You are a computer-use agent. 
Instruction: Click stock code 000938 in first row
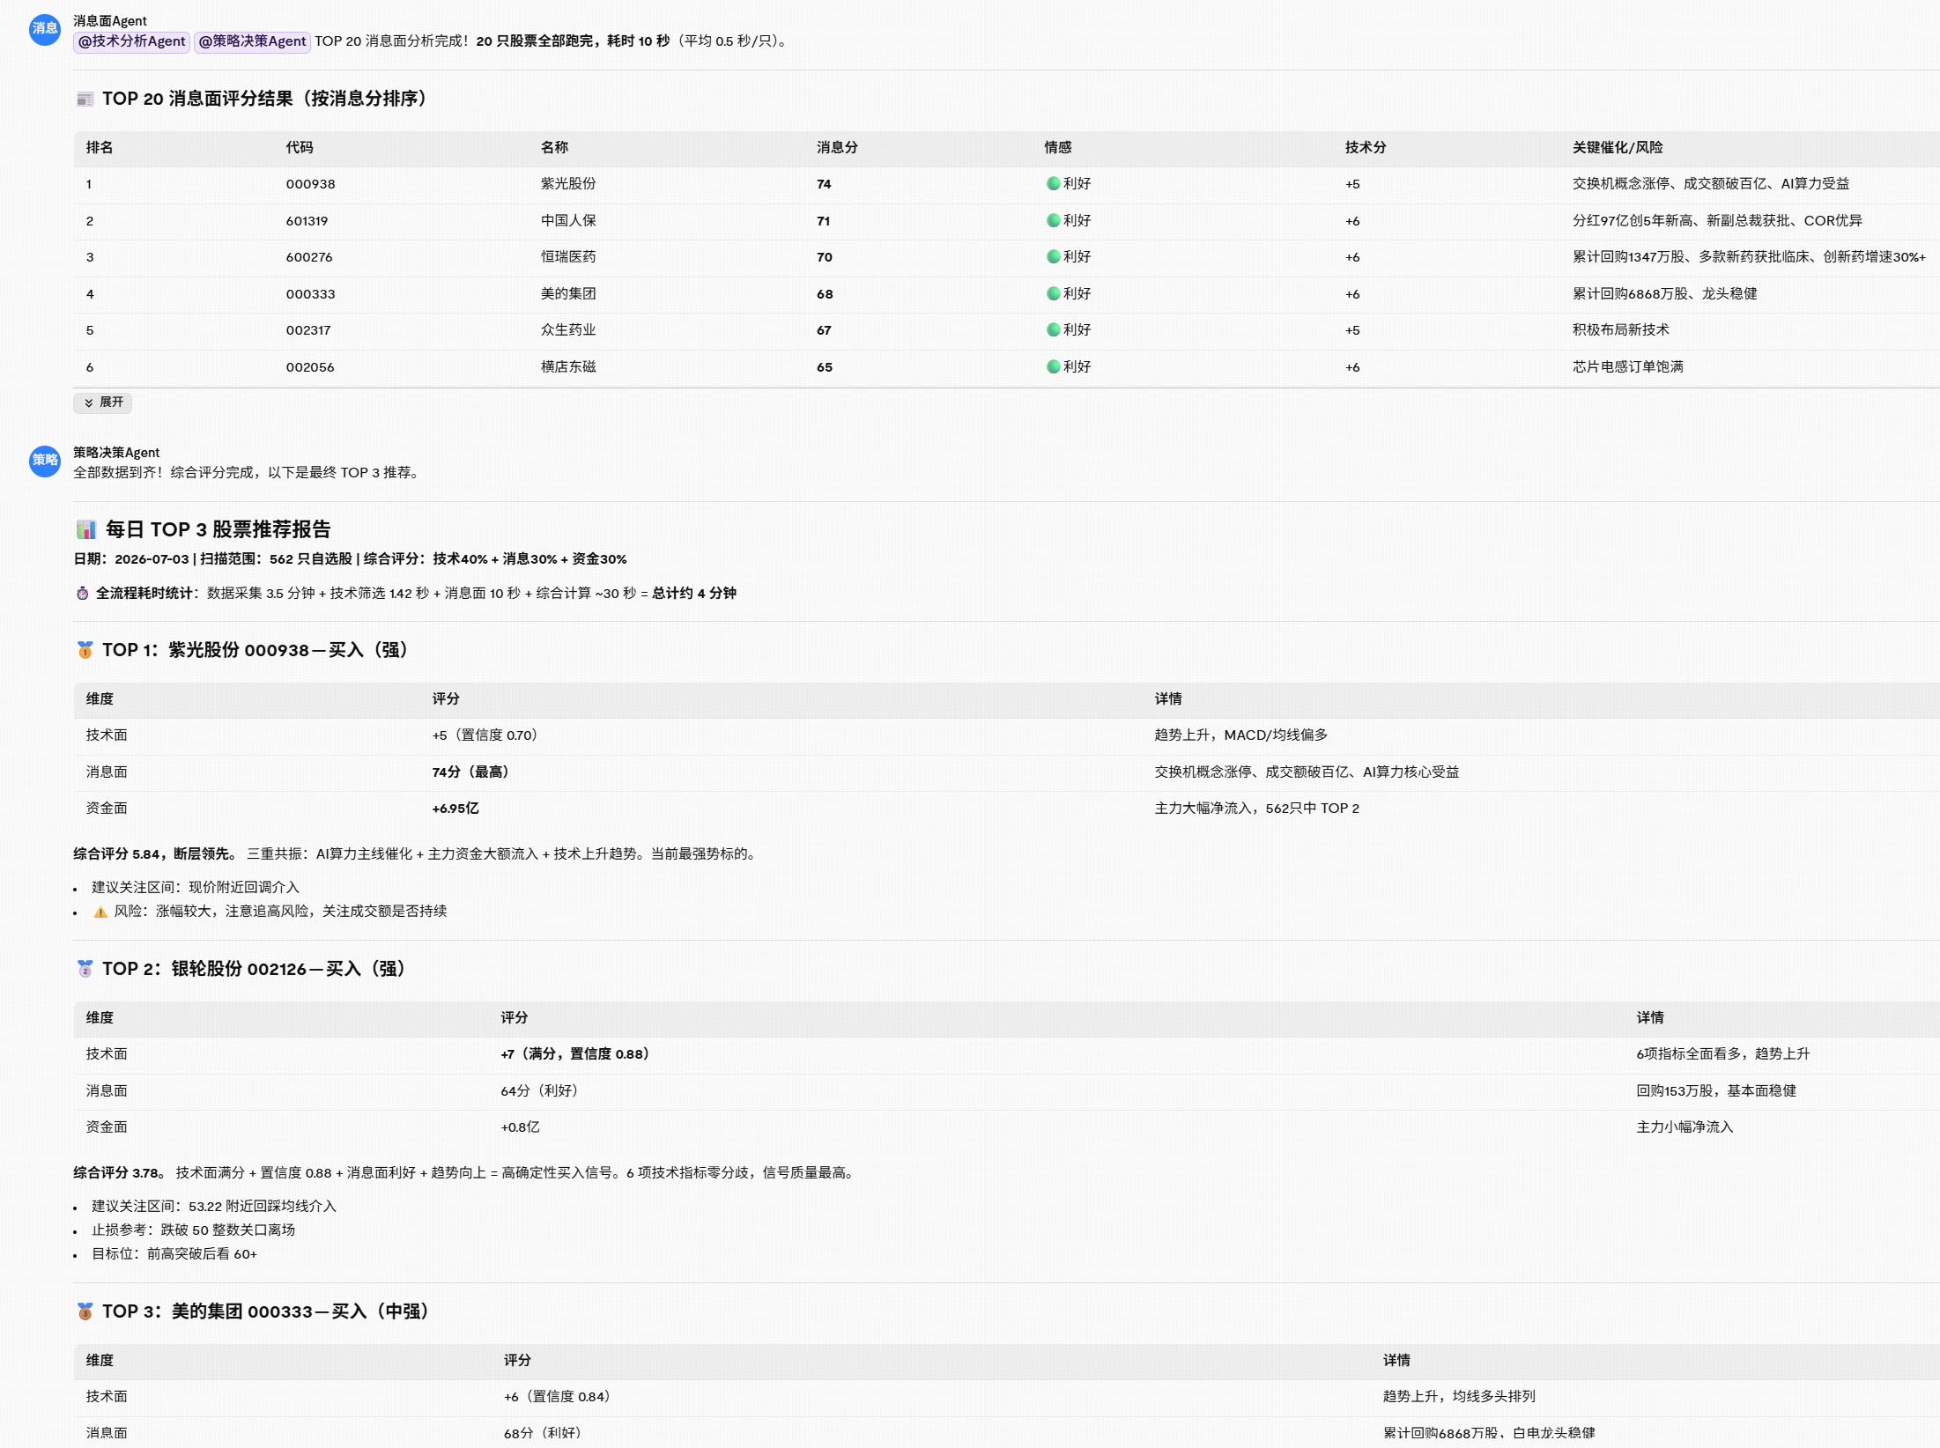tap(310, 184)
